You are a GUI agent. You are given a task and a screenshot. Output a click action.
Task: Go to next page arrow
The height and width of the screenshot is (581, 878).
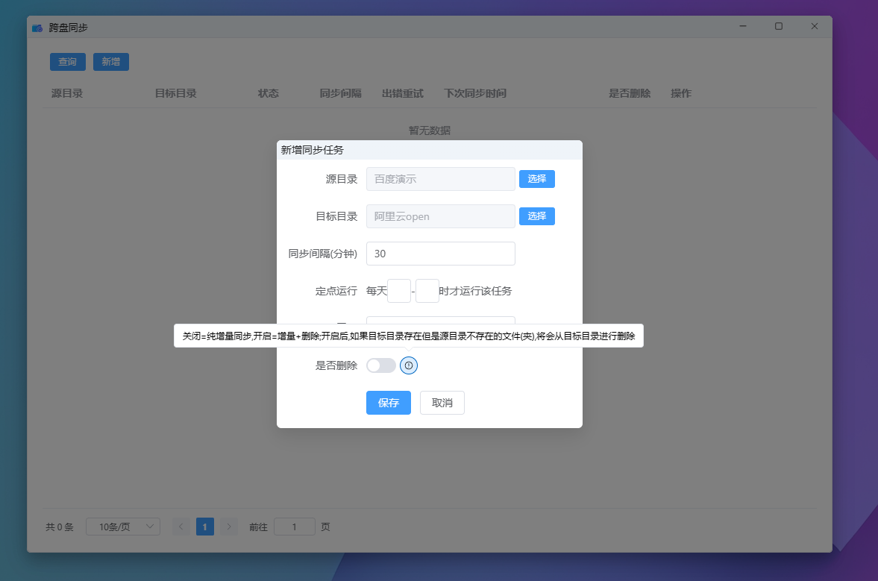click(x=229, y=527)
